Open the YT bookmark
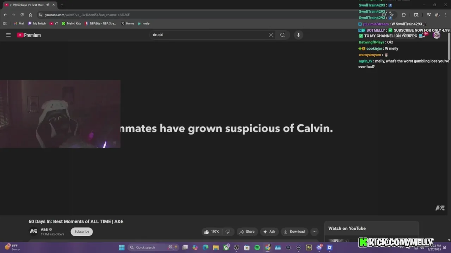This screenshot has height=253, width=451. [x=54, y=24]
